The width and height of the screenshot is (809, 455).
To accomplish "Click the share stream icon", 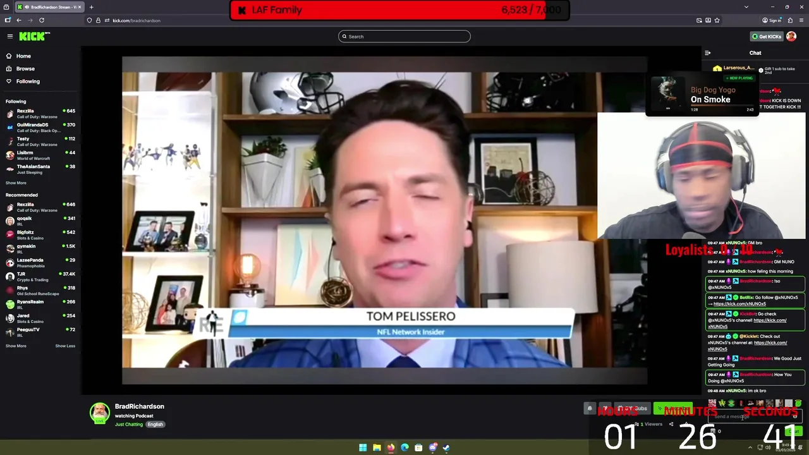I will [671, 425].
